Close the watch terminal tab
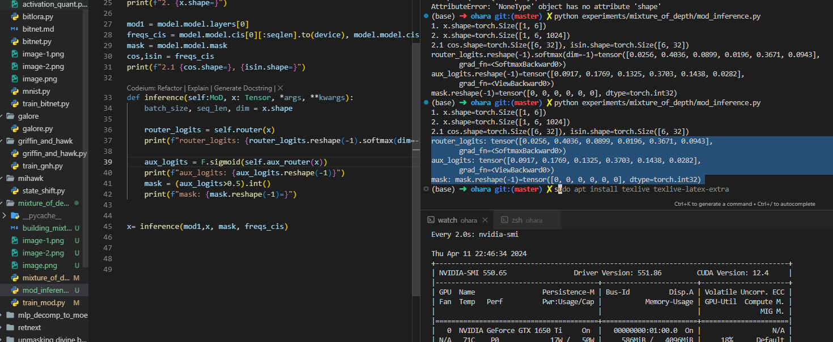This screenshot has width=833, height=342. (x=484, y=220)
